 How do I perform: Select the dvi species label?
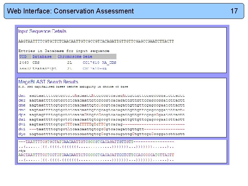pyautogui.click(x=22, y=124)
